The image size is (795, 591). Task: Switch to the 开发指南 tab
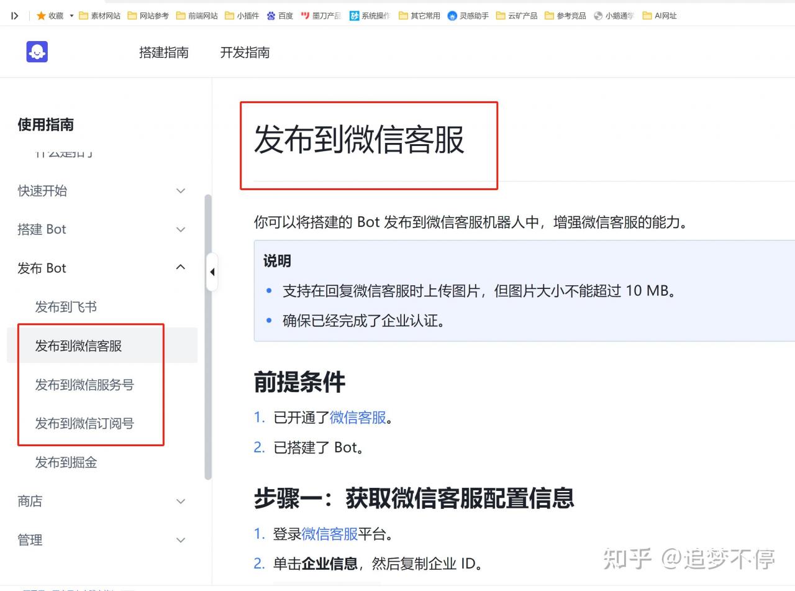245,53
